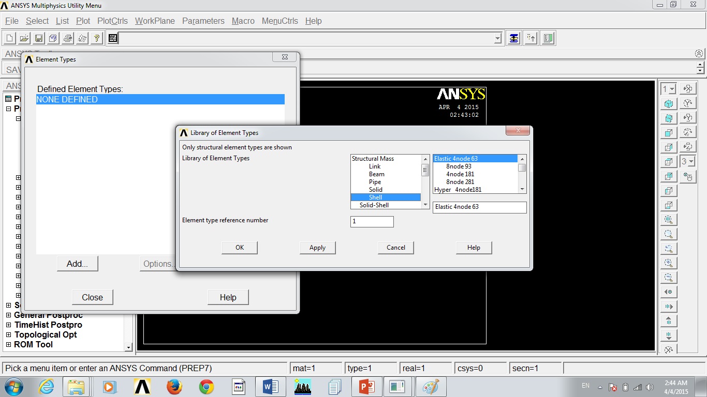Open the Parameters menu
The width and height of the screenshot is (707, 397).
pos(203,21)
